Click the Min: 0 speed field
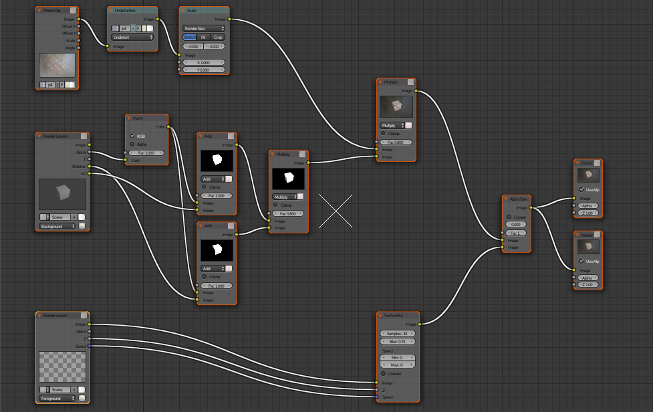The width and height of the screenshot is (653, 412). click(398, 357)
